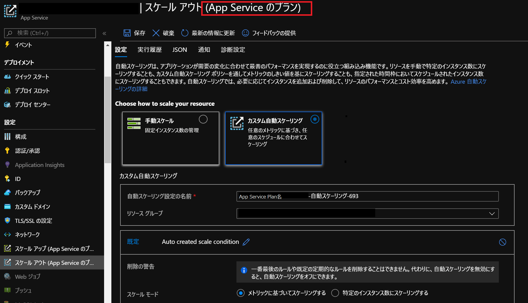Select スケール アウト (App Service) in the sidebar
Screen dimensions: 528x303
point(52,263)
